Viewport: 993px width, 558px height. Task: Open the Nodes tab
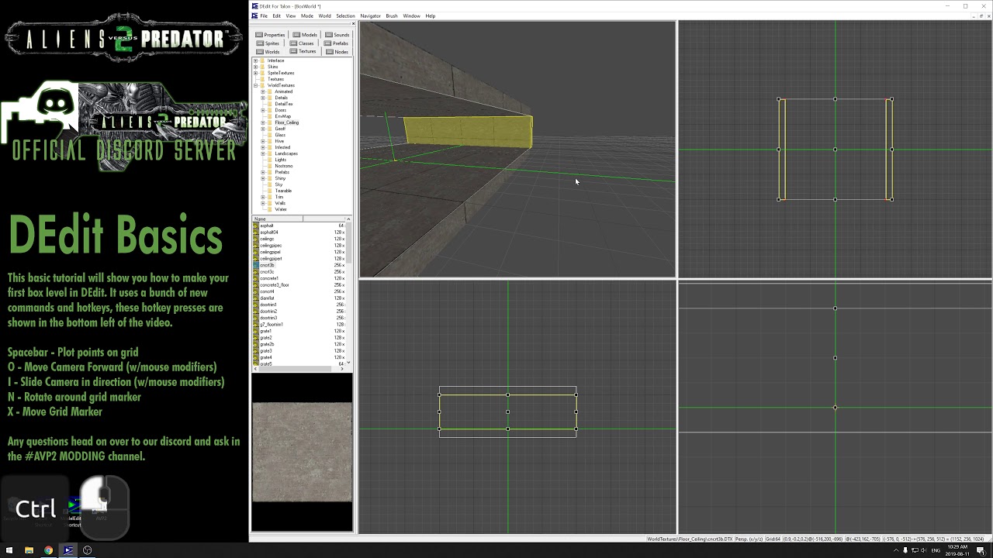(337, 52)
